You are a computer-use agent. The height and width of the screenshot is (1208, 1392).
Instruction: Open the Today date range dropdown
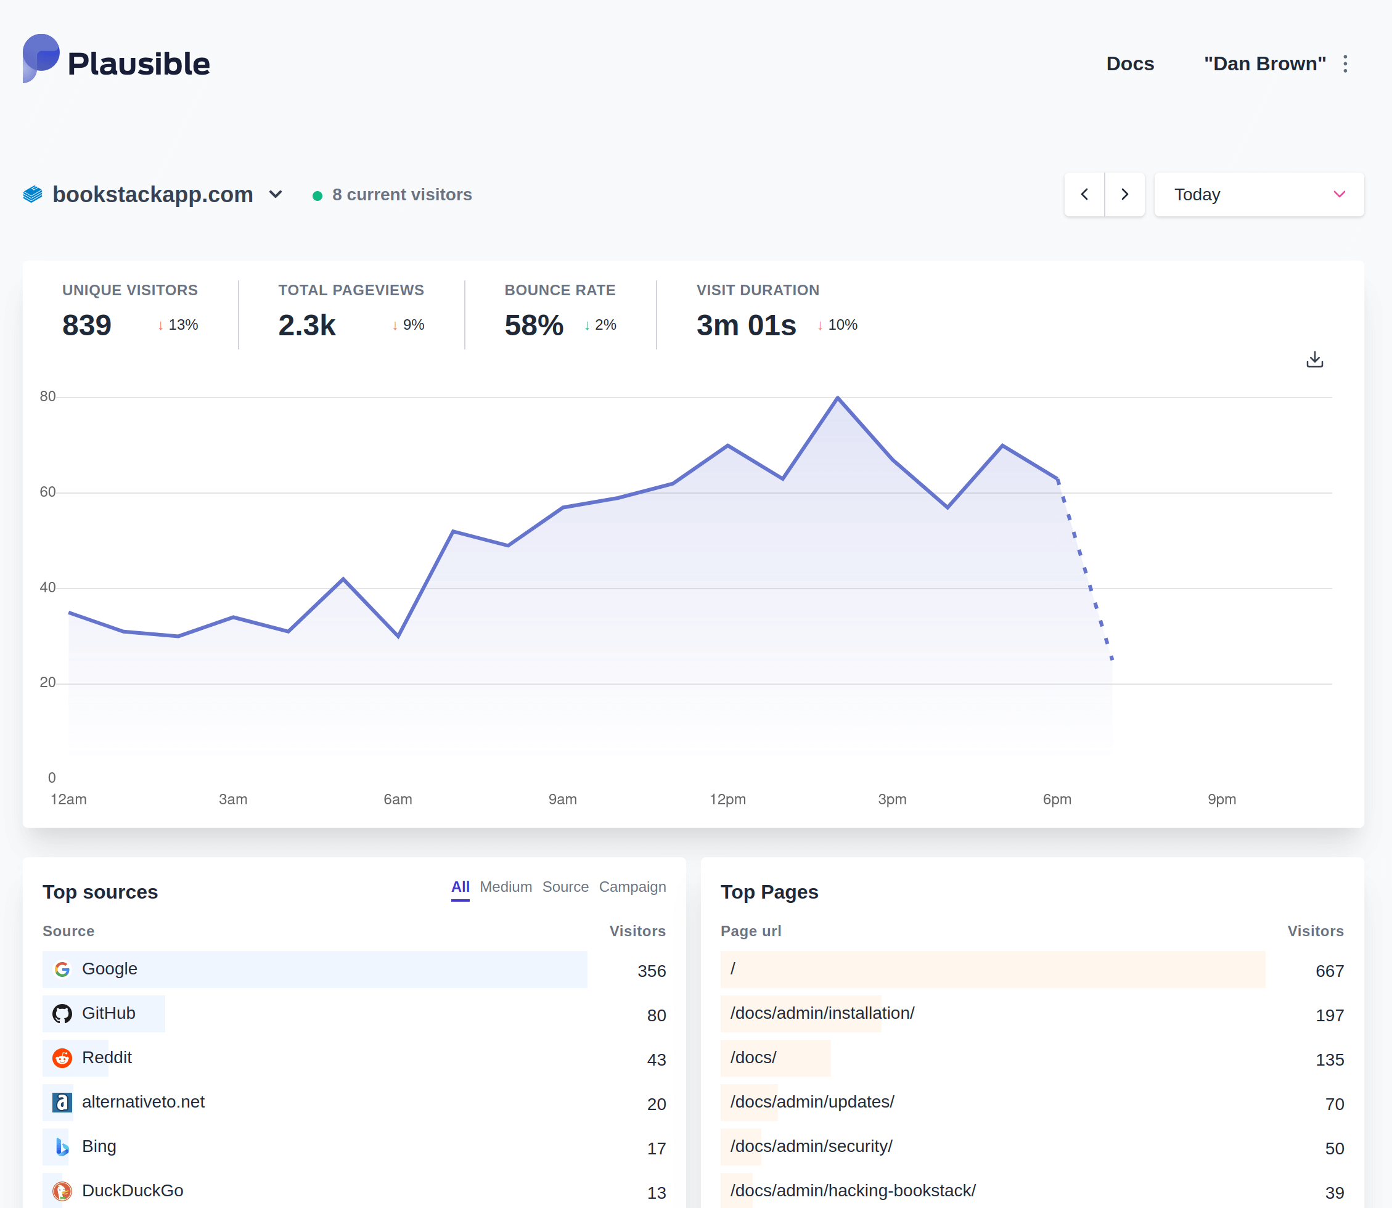1259,195
